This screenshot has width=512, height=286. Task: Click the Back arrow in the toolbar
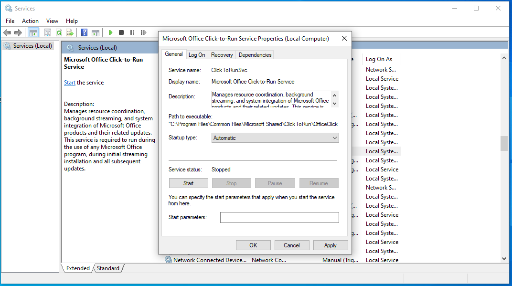[7, 32]
